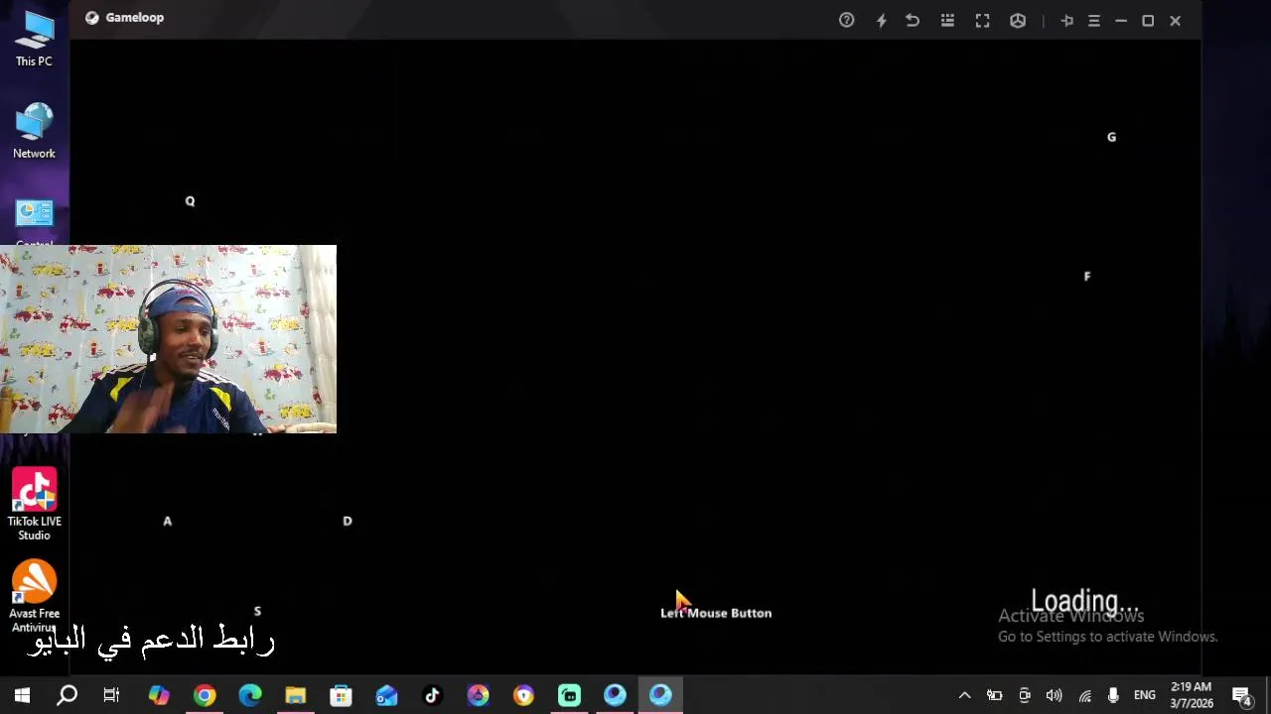Select the Avast Free Antivirus desktop icon
This screenshot has height=714, width=1271.
click(34, 597)
